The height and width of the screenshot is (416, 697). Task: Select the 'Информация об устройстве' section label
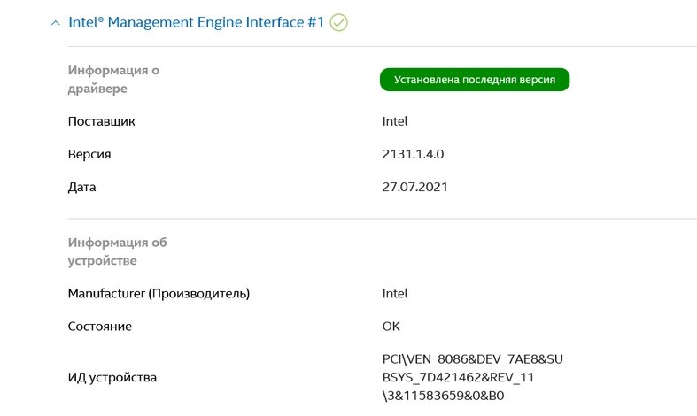tap(118, 251)
